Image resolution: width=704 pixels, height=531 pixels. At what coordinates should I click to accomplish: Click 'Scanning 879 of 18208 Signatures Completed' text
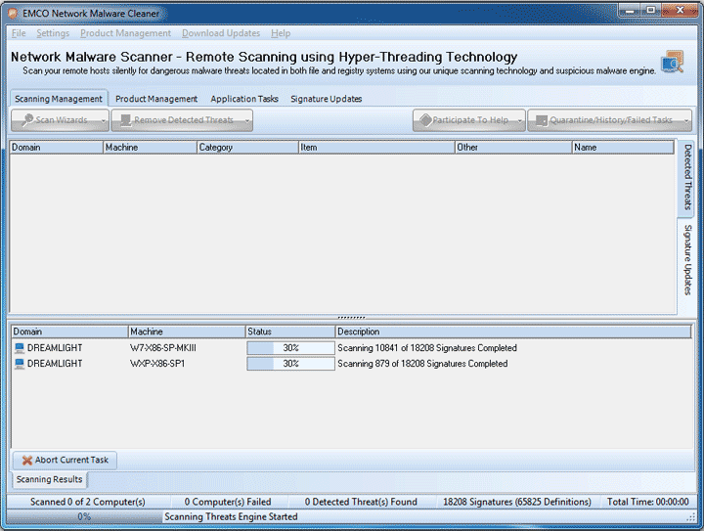pos(422,364)
